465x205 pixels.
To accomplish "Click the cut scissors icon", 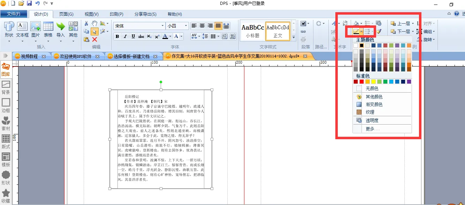I will point(86,23).
